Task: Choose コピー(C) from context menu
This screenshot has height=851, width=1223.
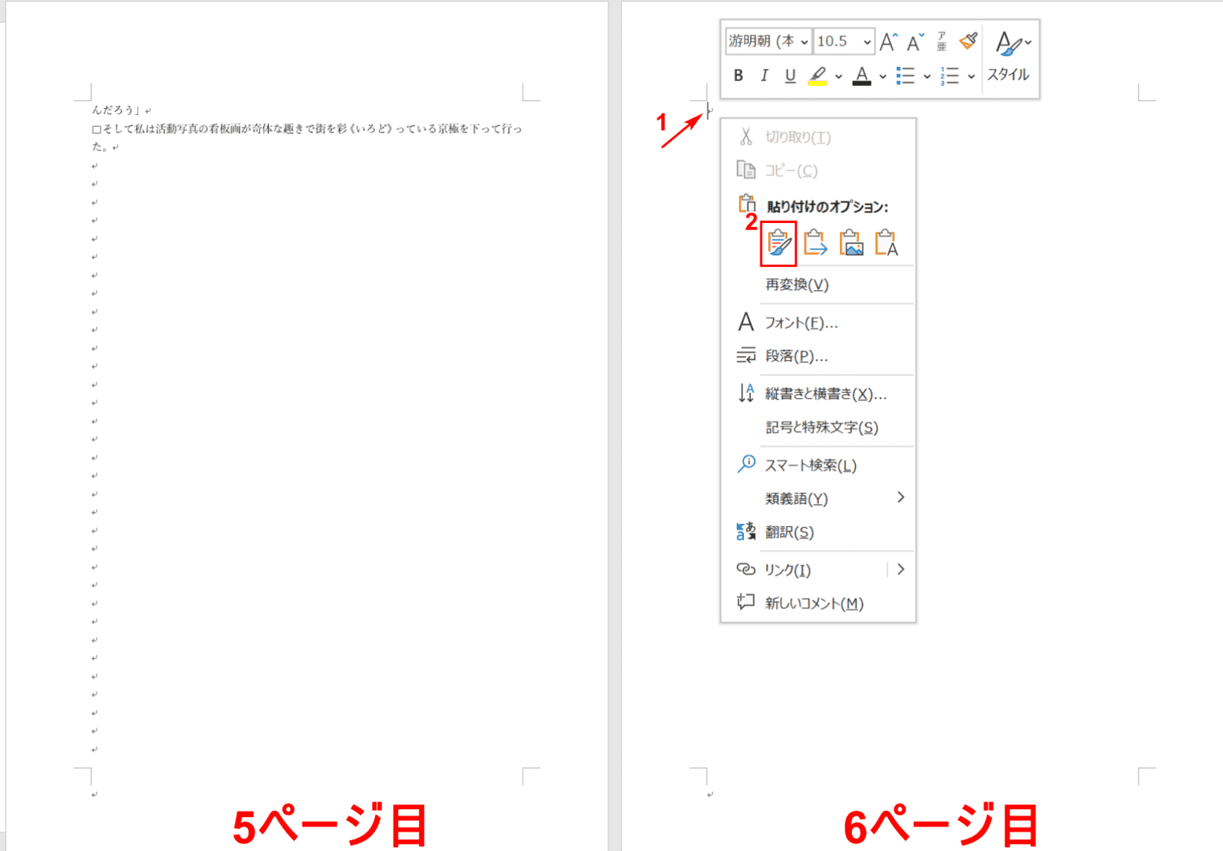Action: coord(818,170)
